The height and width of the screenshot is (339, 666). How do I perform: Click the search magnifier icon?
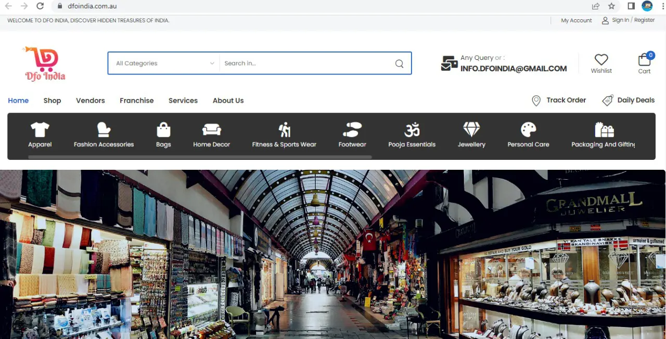pos(399,64)
